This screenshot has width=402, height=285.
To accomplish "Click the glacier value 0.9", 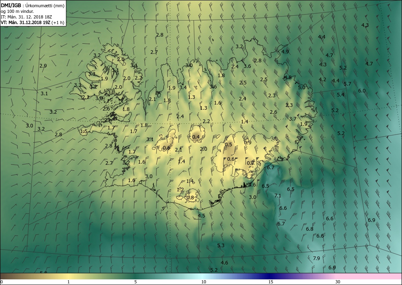I will pos(248,142).
